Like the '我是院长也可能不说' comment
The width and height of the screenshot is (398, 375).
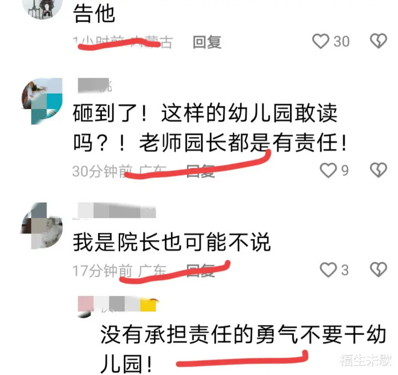[328, 269]
